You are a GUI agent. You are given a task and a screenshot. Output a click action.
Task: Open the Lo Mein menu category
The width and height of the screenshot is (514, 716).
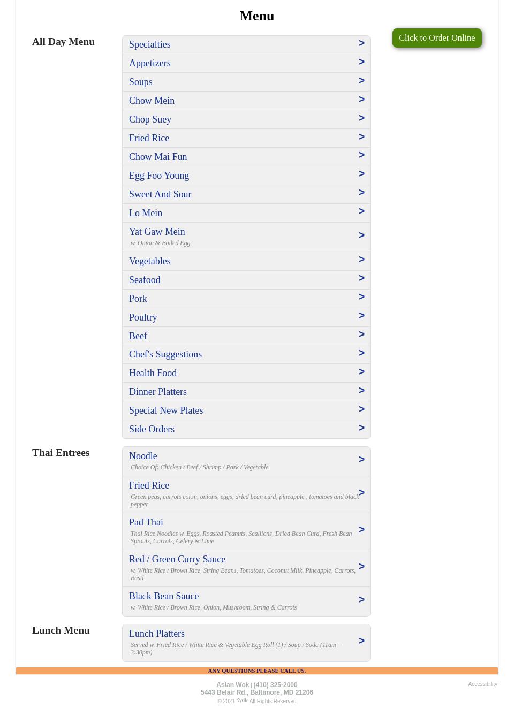point(146,213)
